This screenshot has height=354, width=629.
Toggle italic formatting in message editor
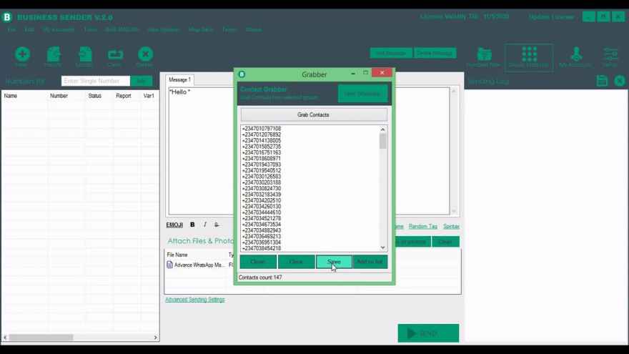pos(205,225)
